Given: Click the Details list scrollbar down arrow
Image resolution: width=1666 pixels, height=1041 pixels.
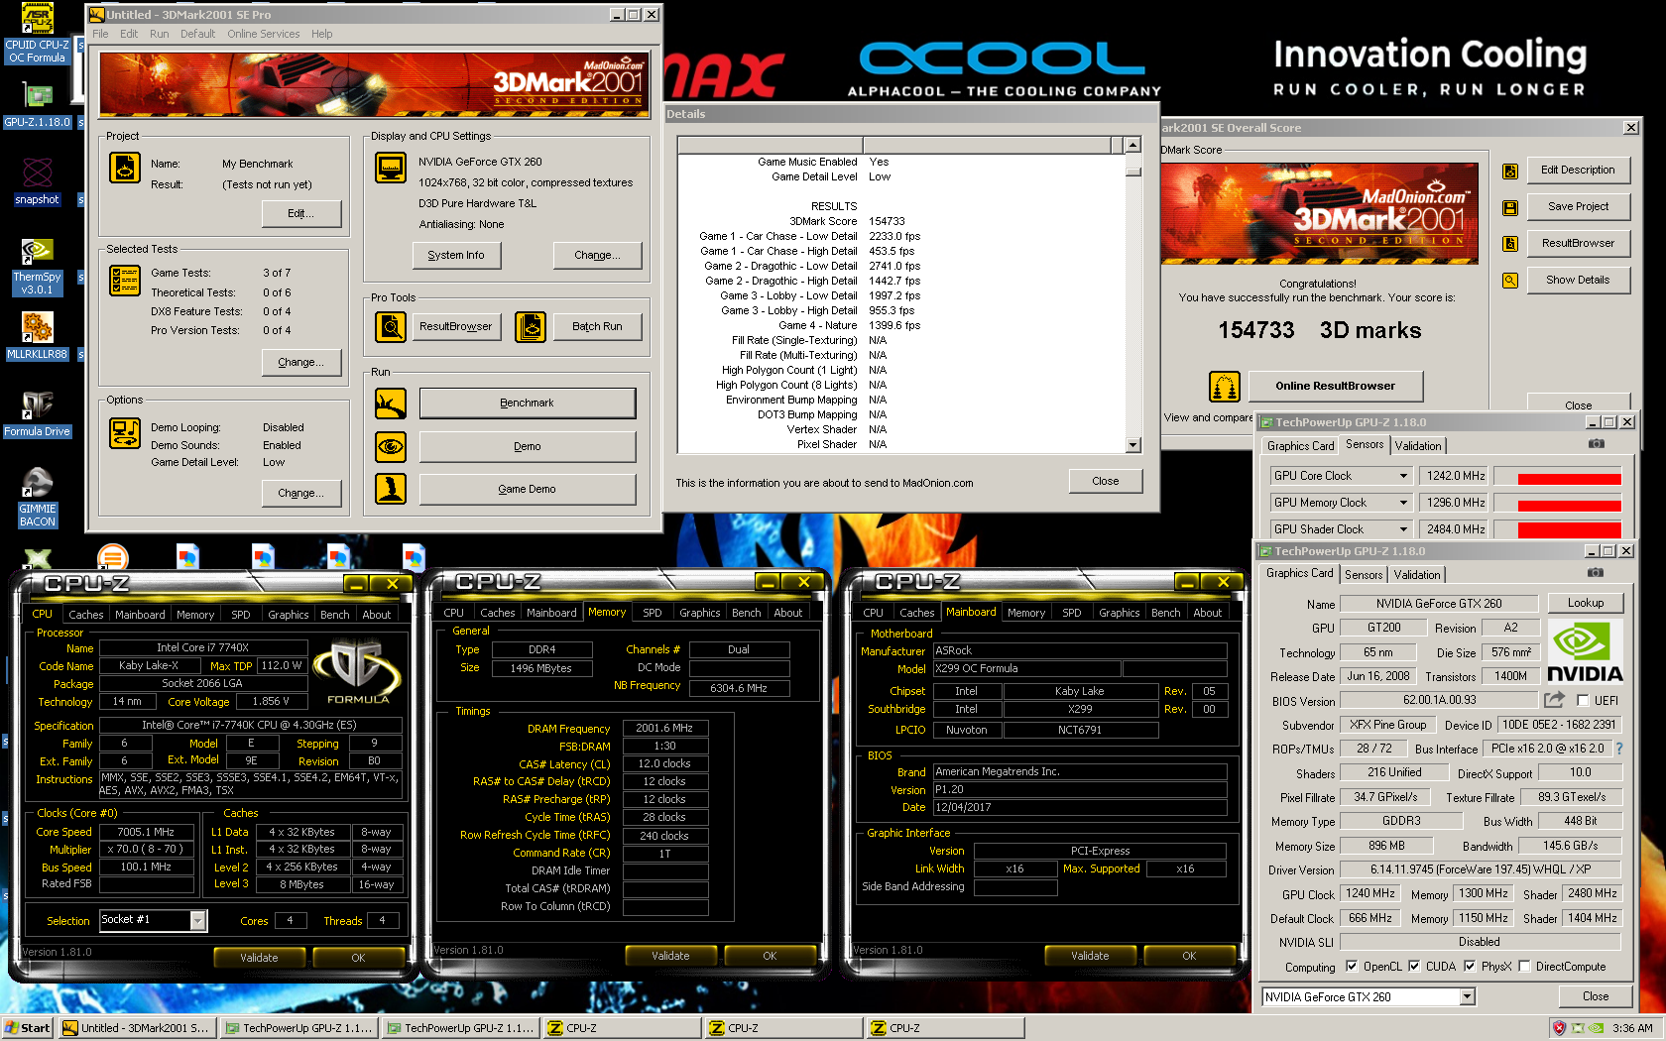Looking at the screenshot, I should 1133,445.
